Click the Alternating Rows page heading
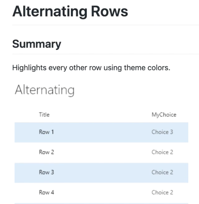Image resolution: width=199 pixels, height=204 pixels. (x=70, y=12)
